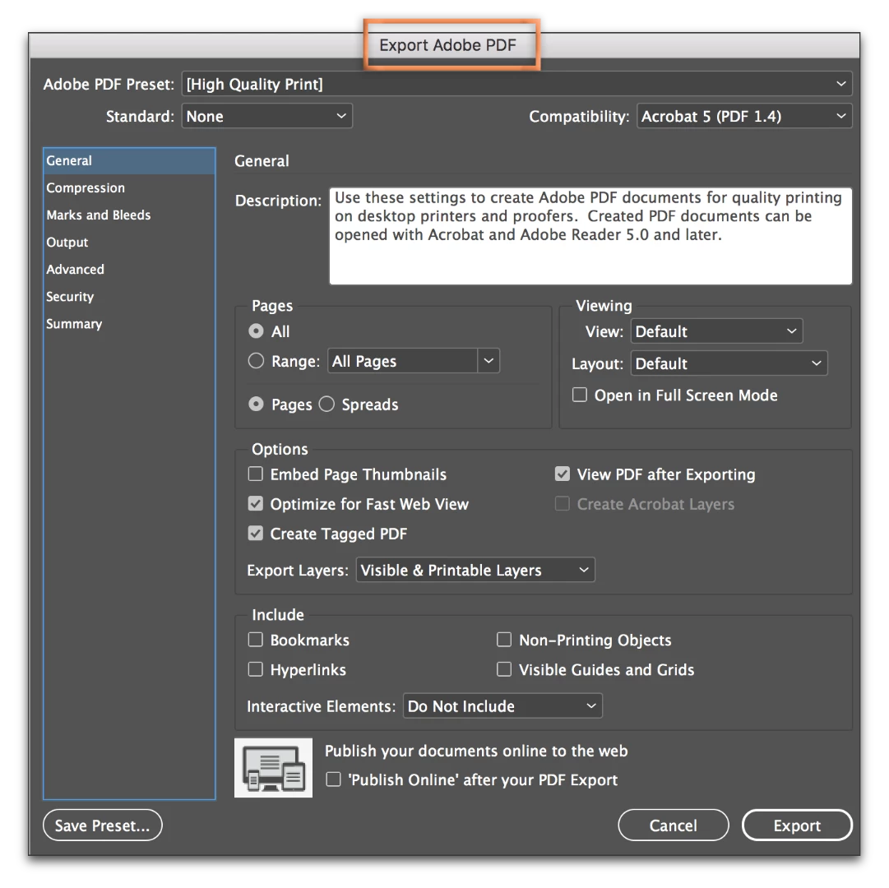Switch to Security settings

click(129, 296)
